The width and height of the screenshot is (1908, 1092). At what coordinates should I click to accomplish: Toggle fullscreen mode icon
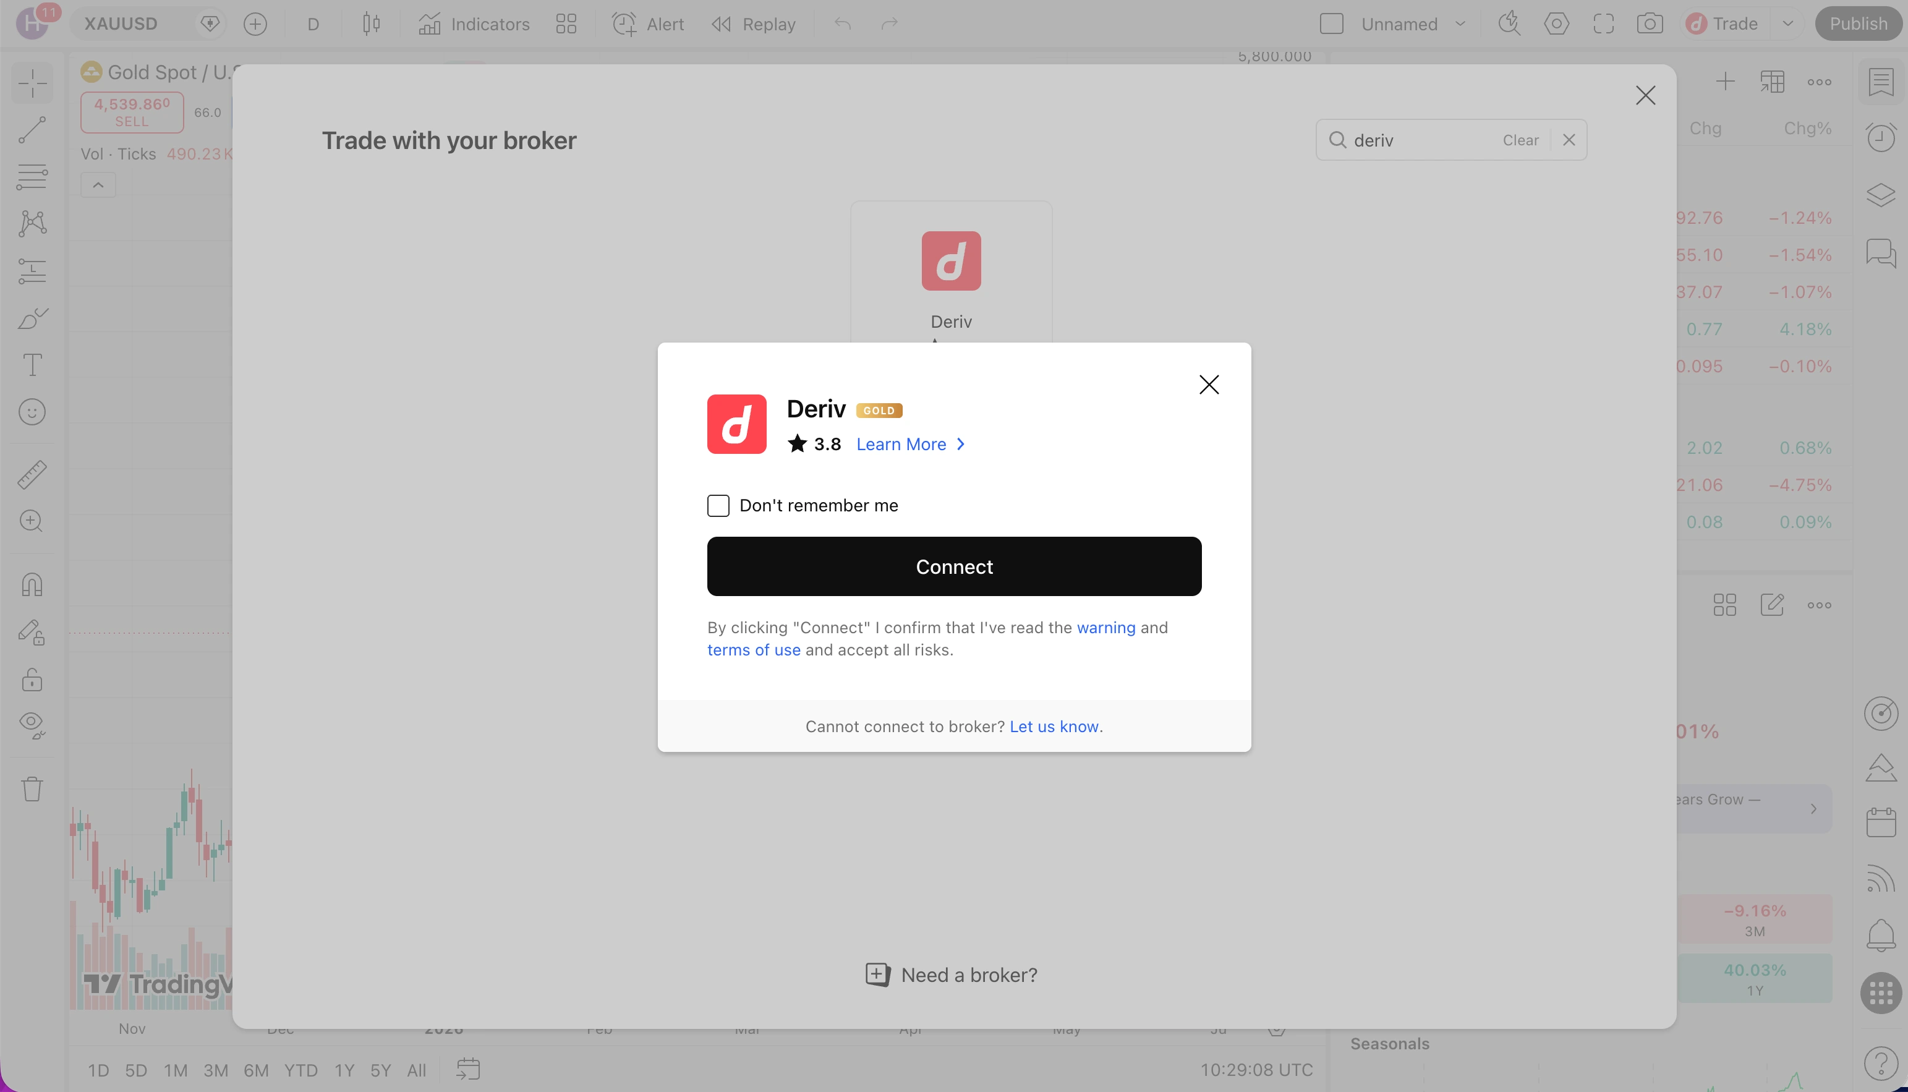click(1603, 24)
